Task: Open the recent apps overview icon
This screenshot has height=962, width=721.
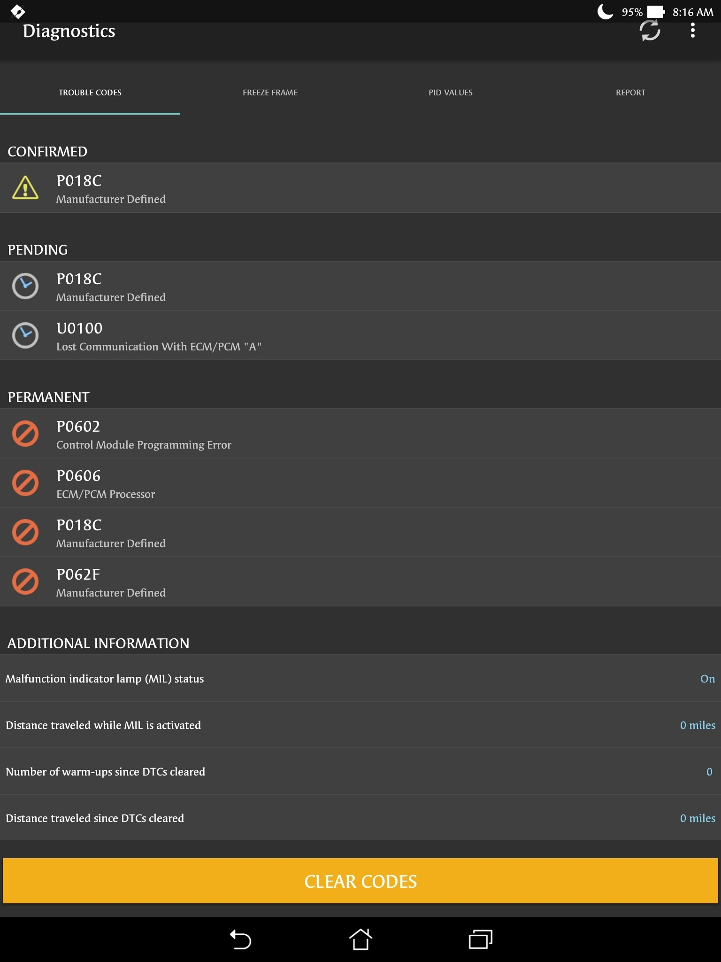Action: (x=480, y=939)
